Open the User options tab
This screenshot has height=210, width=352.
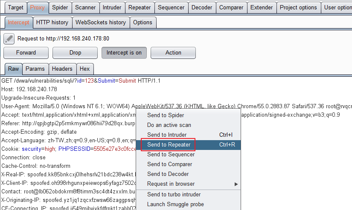coord(337,8)
